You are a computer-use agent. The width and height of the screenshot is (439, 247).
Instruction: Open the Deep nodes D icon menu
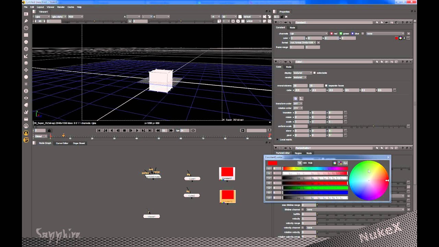(x=26, y=91)
